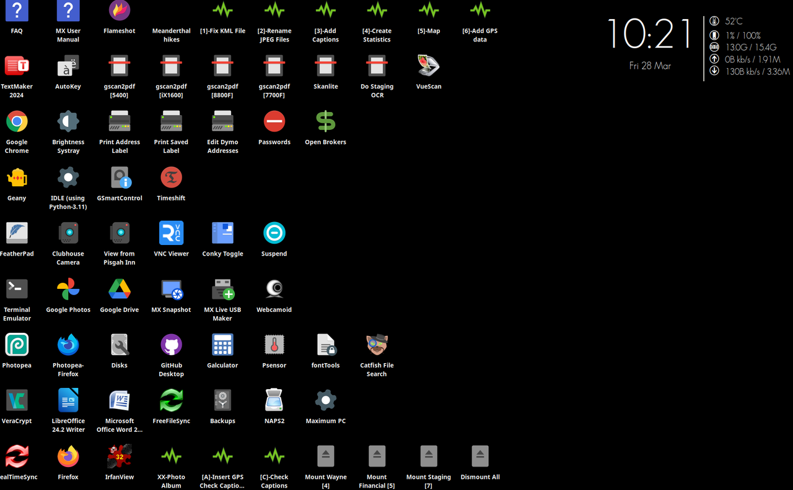This screenshot has height=490, width=793.
Task: Open the Backups safe icon
Action: point(222,400)
